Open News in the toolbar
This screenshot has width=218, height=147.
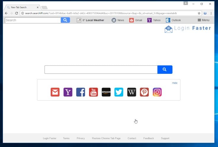click(118, 20)
